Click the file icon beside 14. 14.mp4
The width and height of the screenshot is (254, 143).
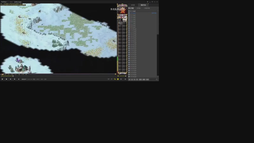point(129,37)
